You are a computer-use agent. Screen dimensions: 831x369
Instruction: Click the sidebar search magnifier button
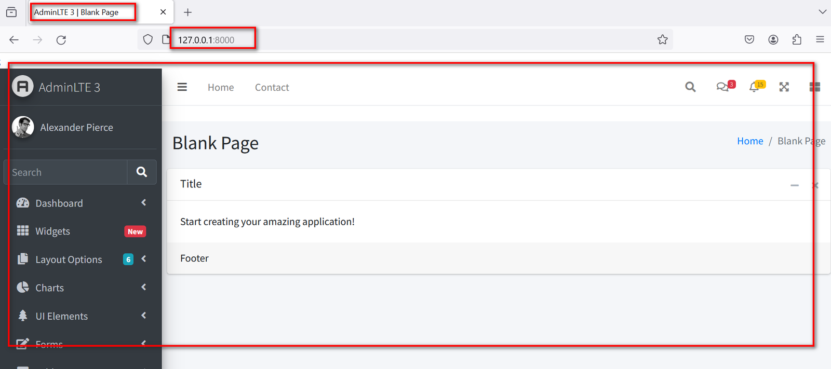(142, 172)
